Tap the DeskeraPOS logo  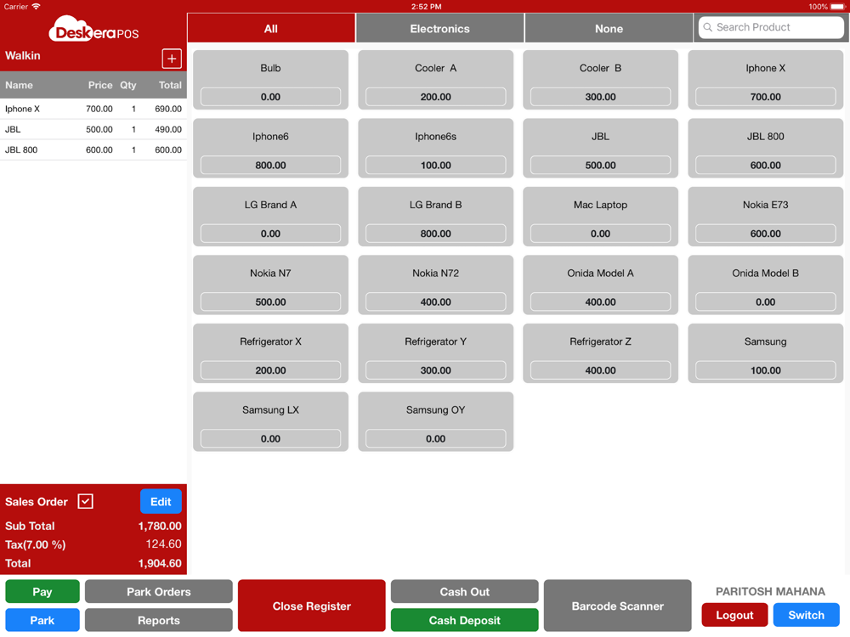tap(93, 30)
